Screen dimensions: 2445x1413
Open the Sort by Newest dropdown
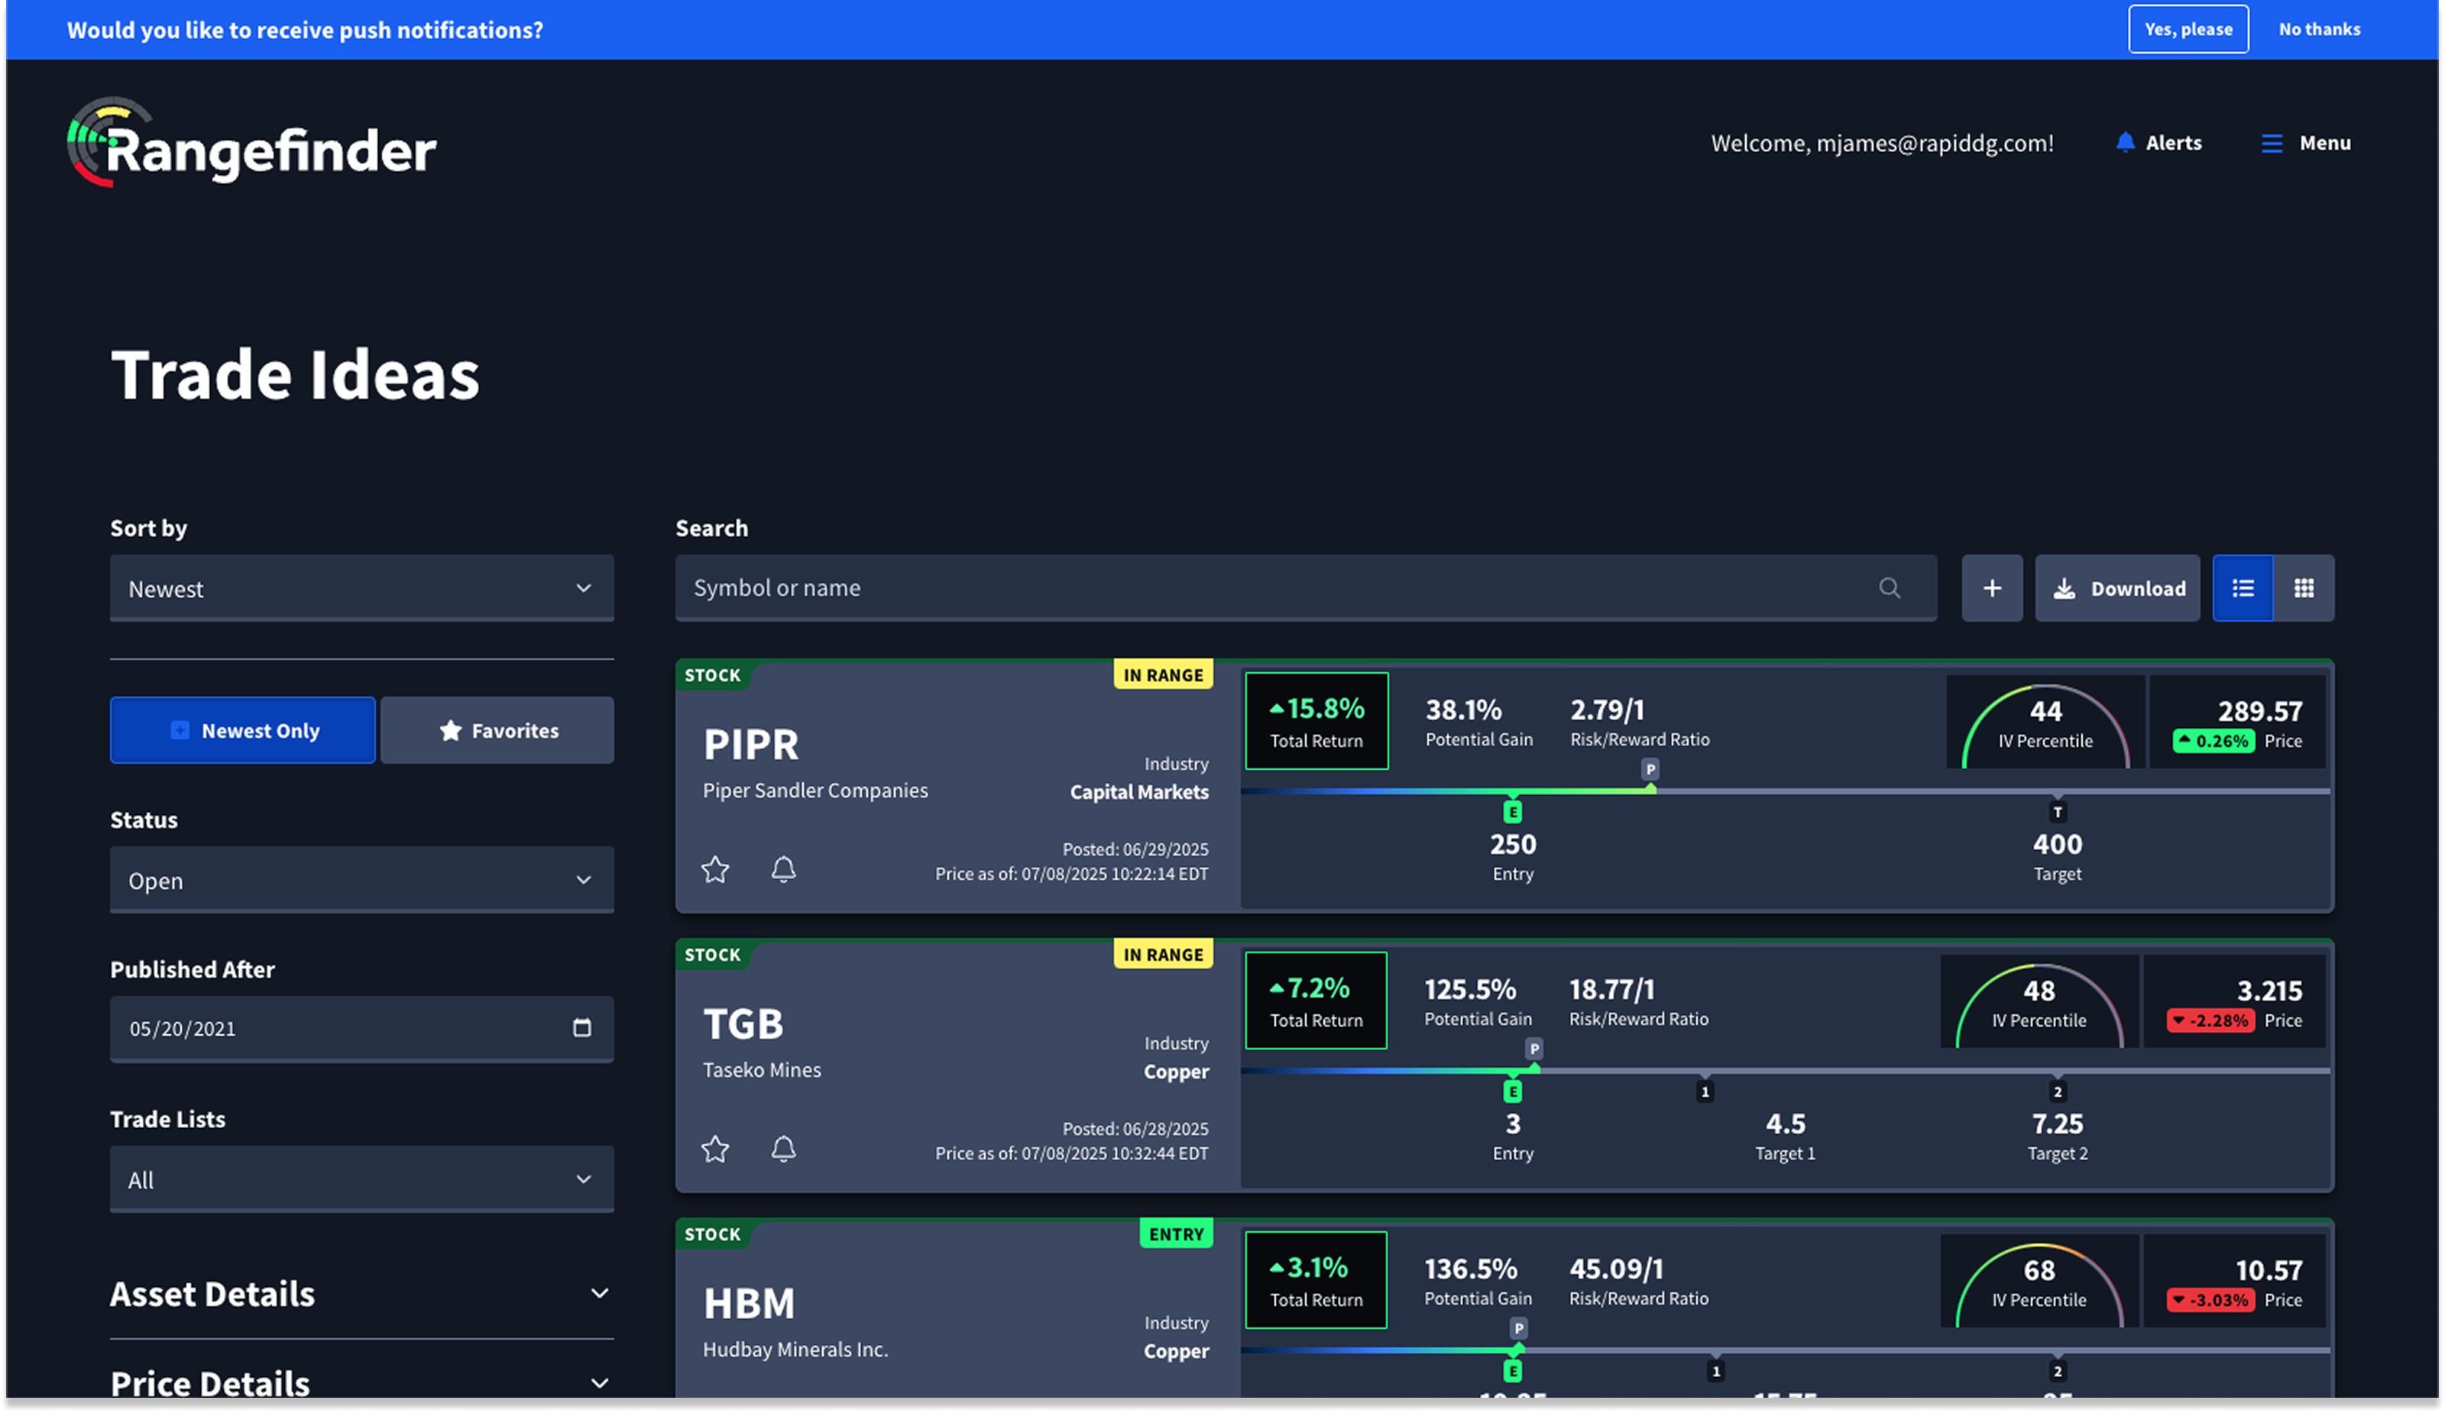[x=361, y=589]
